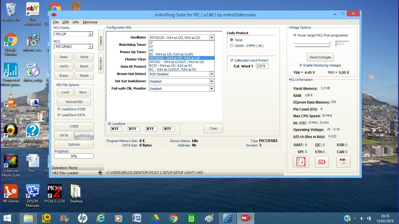
Task: Toggle Load/Save DATA checkbox
Action: [59, 115]
